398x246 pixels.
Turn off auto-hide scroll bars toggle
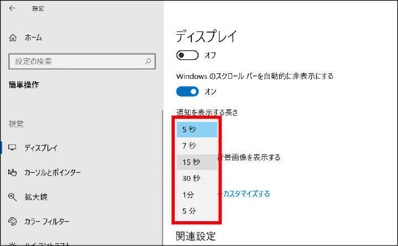[x=187, y=92]
